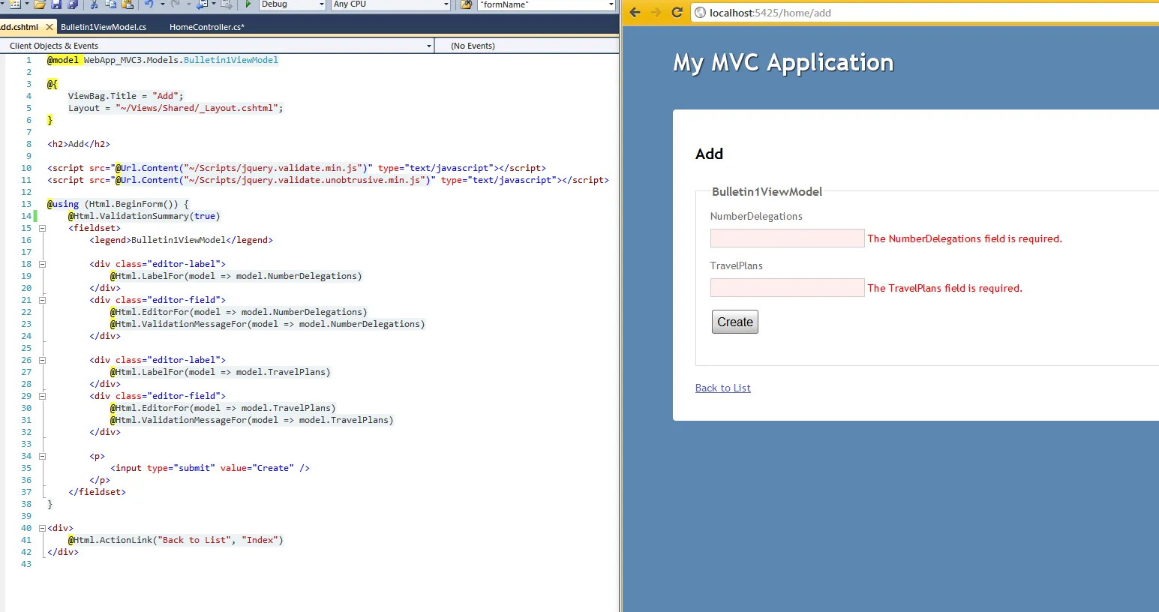Click ViewBag.Title = "Add" code line

click(x=125, y=96)
